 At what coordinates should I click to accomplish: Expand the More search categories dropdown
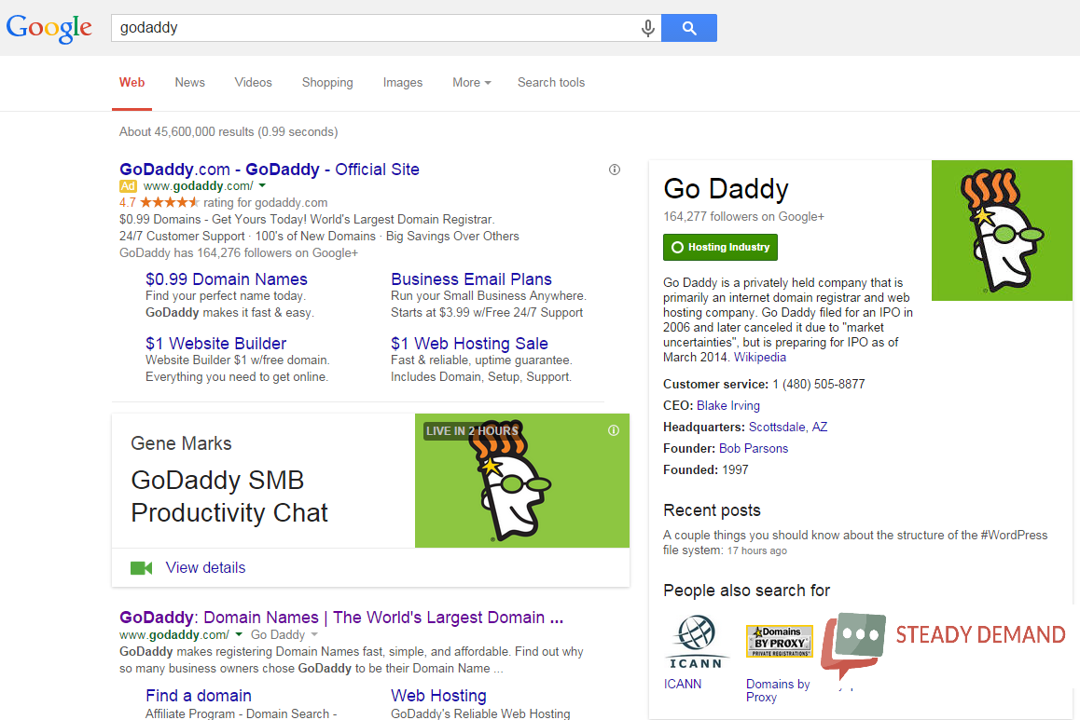pyautogui.click(x=471, y=83)
